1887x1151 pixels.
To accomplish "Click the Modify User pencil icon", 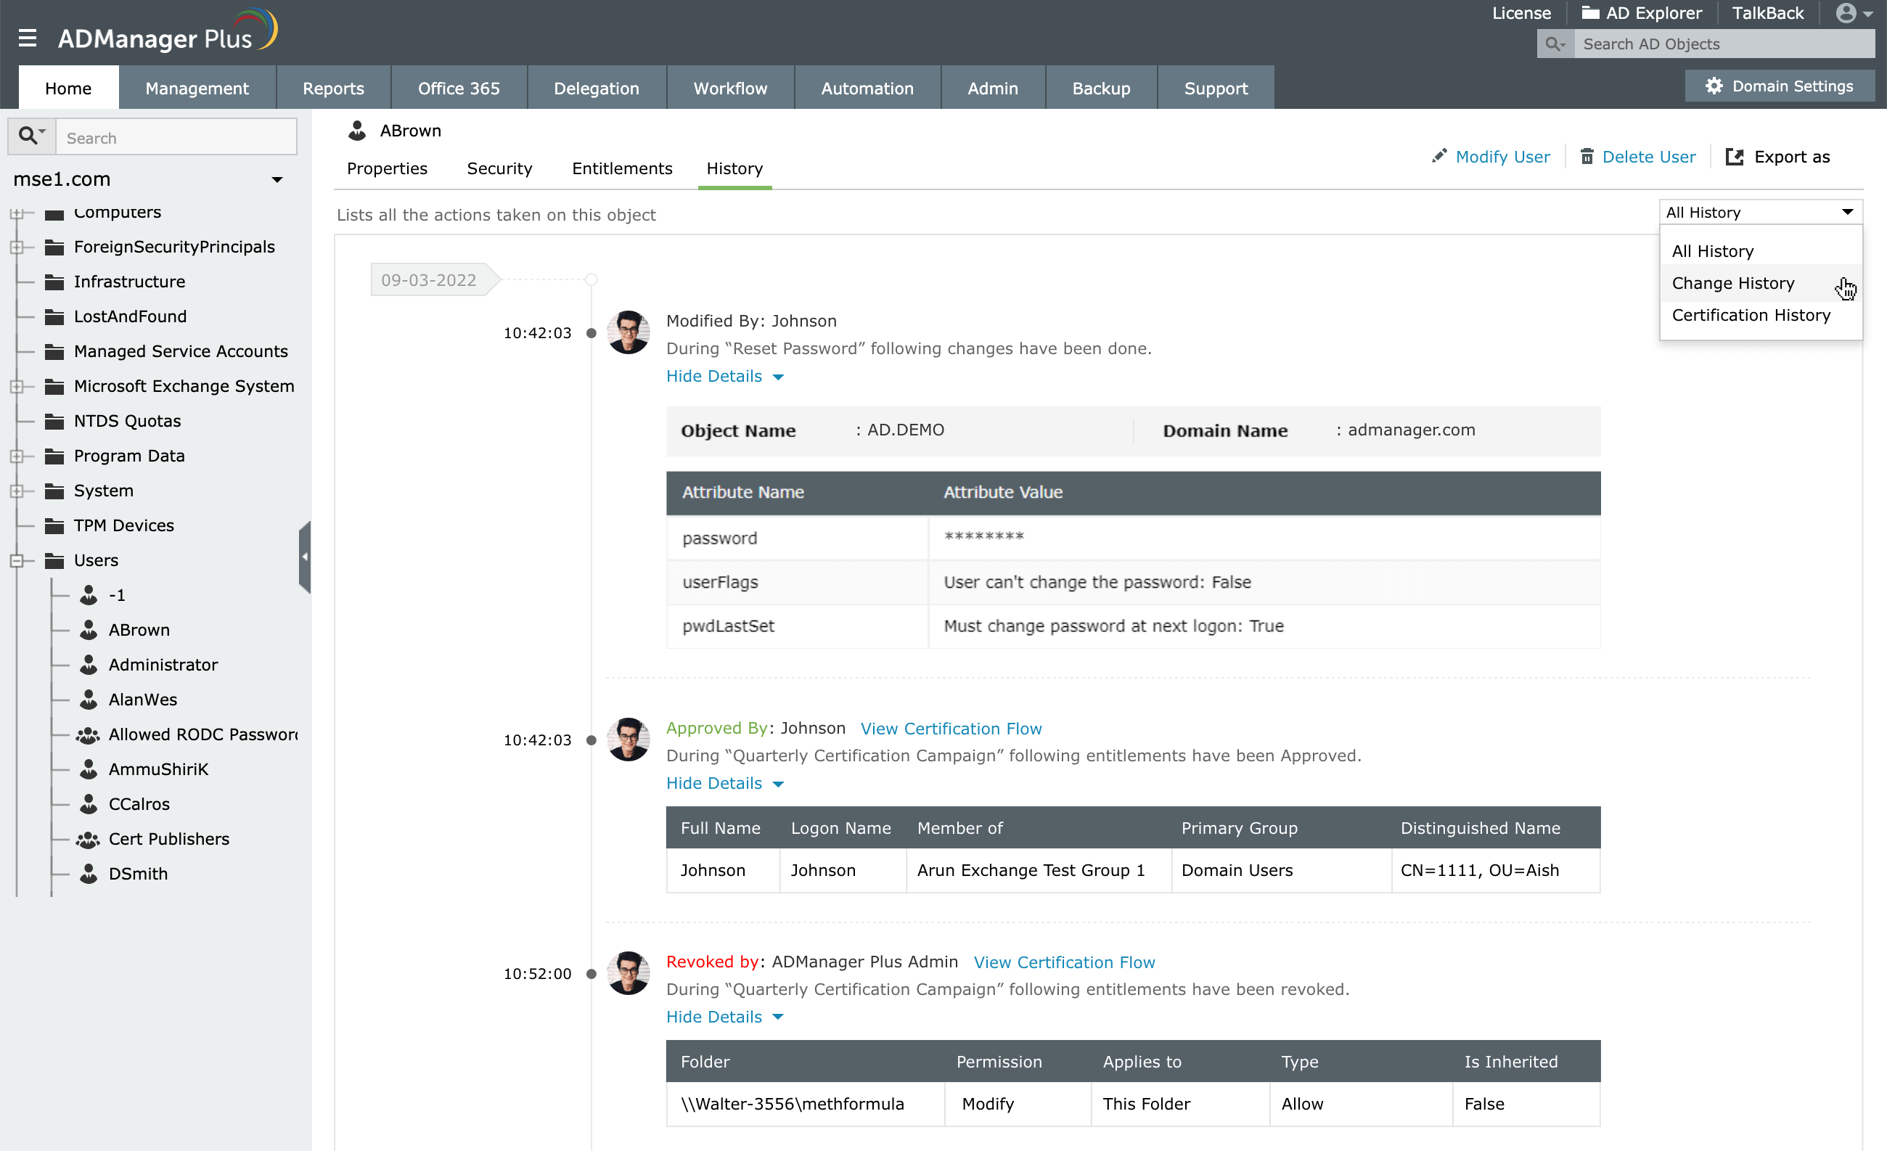I will (1439, 156).
